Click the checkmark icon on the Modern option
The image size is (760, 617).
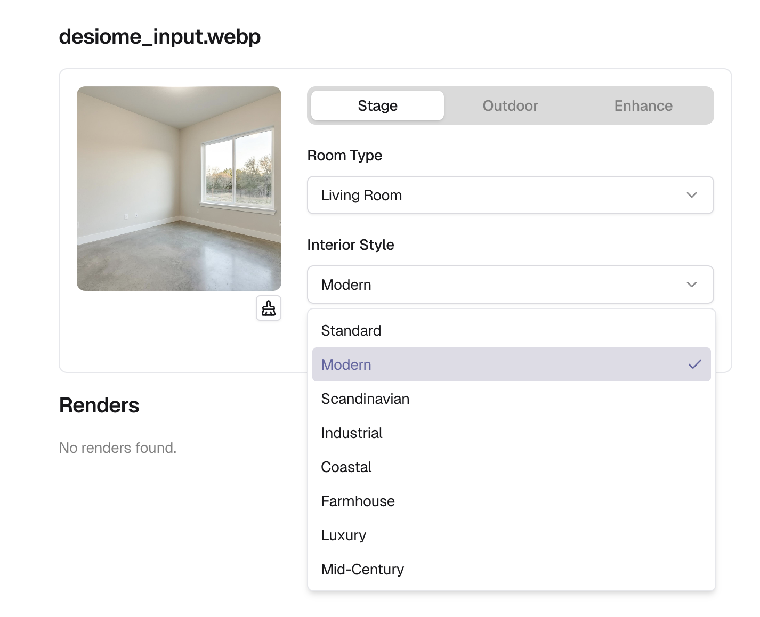coord(694,364)
